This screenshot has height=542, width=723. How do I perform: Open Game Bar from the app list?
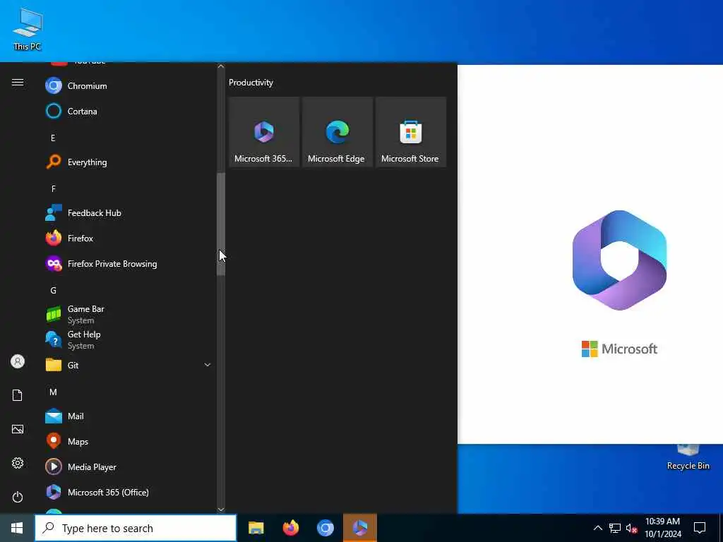[x=129, y=314]
